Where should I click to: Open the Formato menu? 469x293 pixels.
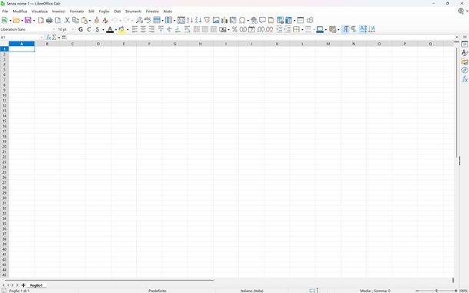click(x=77, y=12)
